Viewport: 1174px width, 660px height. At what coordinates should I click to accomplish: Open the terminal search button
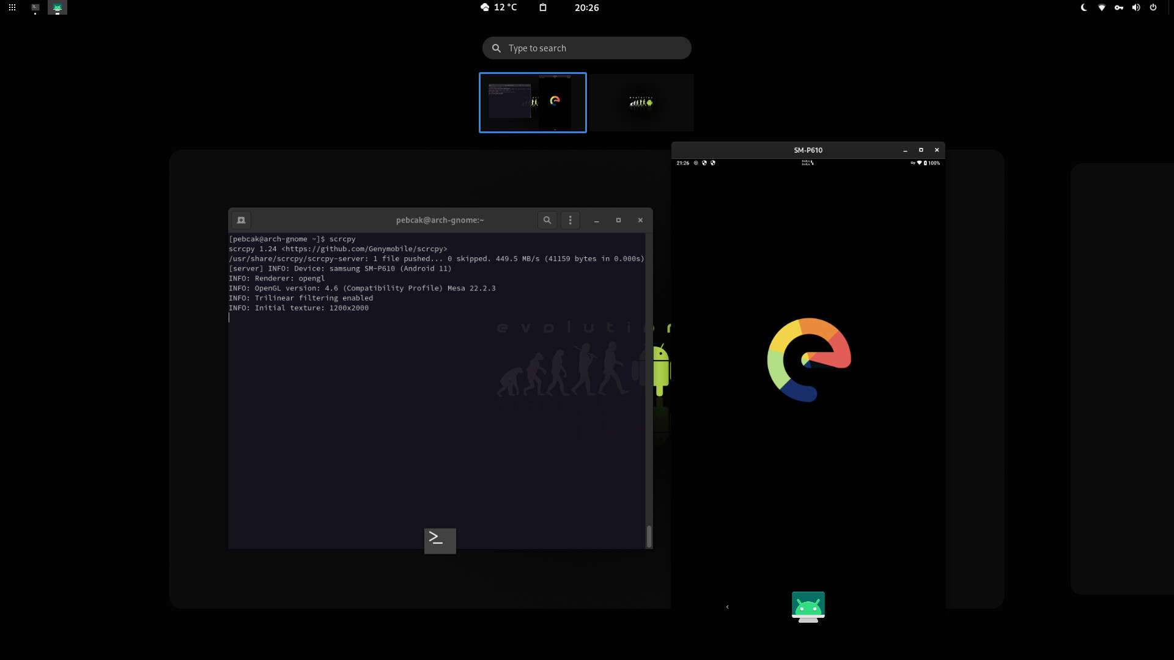click(547, 220)
